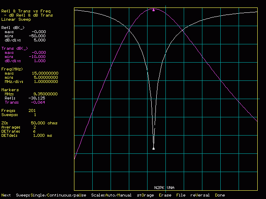Viewport: 266px width, 199px height.
Task: Click the Markers section heading
Action: pyautogui.click(x=10, y=90)
